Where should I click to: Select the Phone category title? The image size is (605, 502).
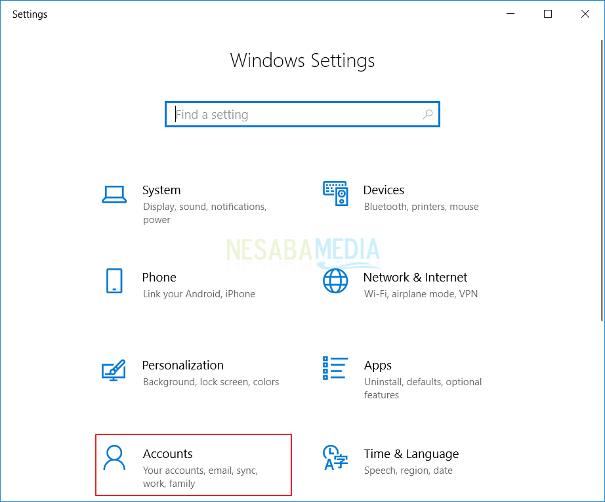point(159,278)
